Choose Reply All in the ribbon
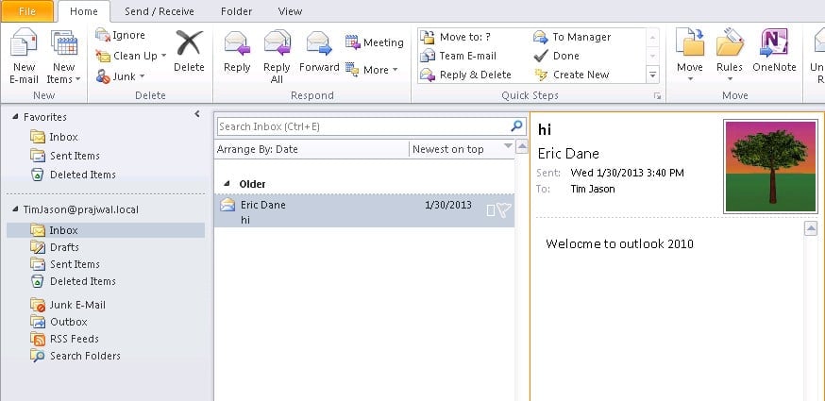The image size is (825, 401). pos(277,57)
